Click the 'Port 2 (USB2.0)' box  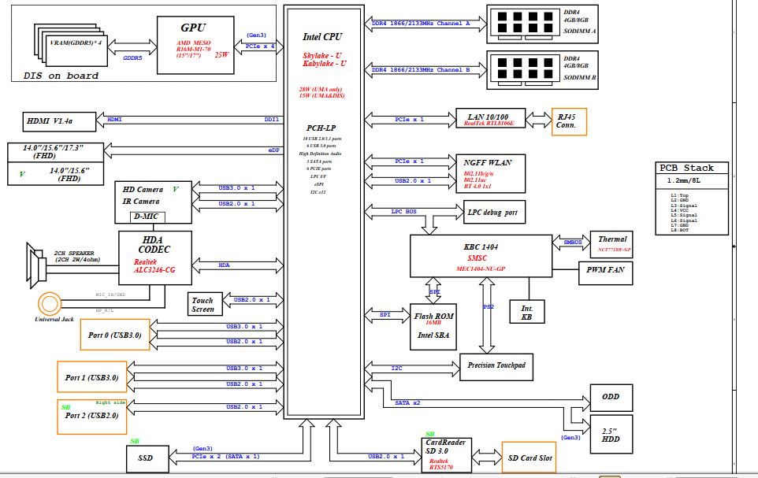[92, 417]
